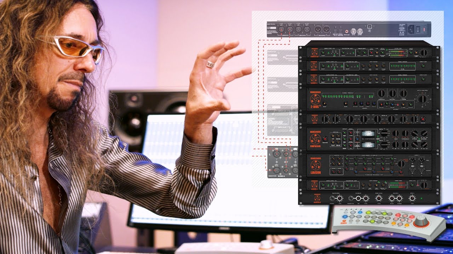Click the Dangerous 2-BUS+ logo
Image resolution: width=453 pixels, height=254 pixels.
(315, 99)
